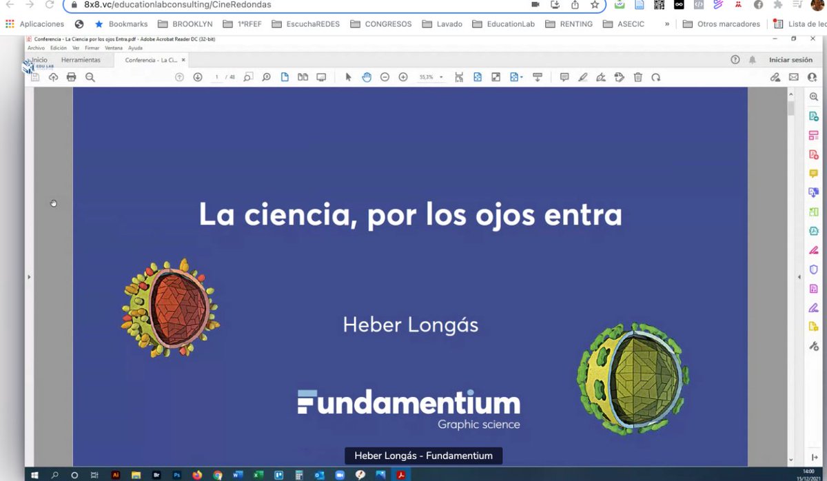This screenshot has width=827, height=481.
Task: Open the Ventana menu
Action: tap(114, 48)
